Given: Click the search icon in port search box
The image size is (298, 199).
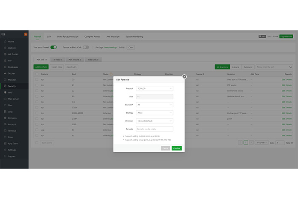Looking at the screenshot, I should 291,67.
